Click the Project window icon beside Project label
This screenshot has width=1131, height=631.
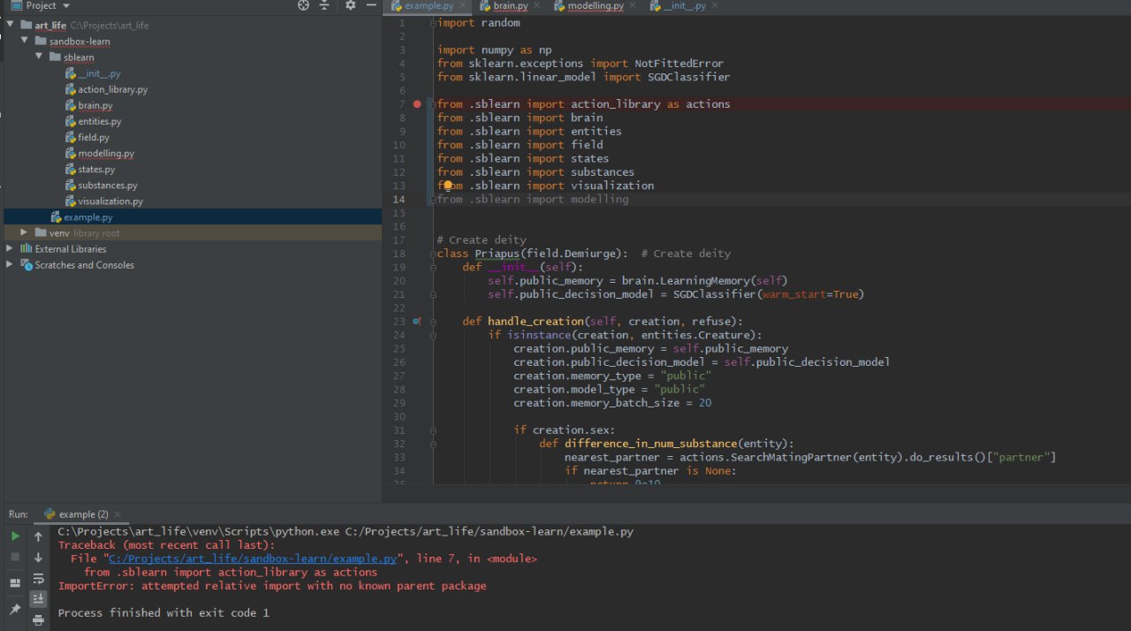[16, 5]
